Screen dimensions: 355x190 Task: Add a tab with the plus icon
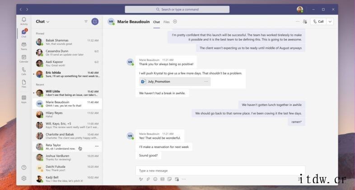(175, 21)
